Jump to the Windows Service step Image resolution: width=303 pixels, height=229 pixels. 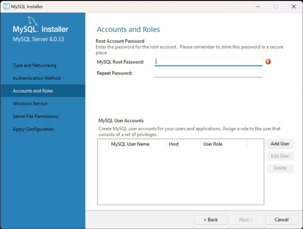[30, 104]
